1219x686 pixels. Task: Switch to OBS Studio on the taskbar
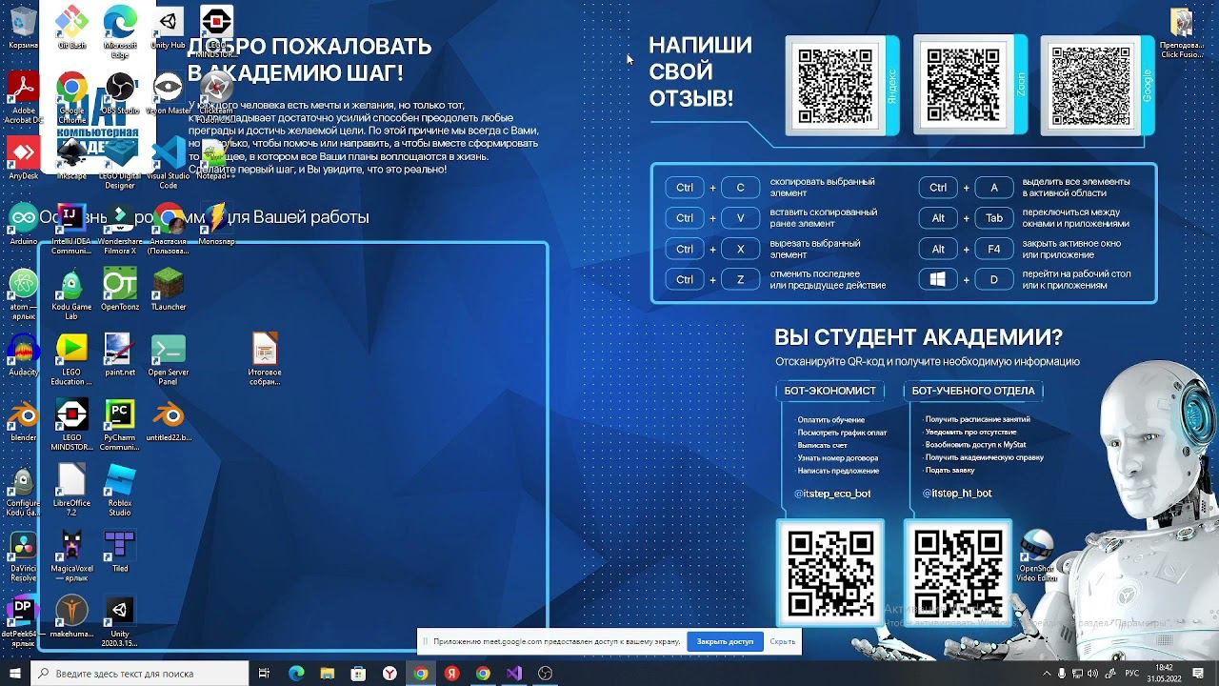click(x=546, y=674)
